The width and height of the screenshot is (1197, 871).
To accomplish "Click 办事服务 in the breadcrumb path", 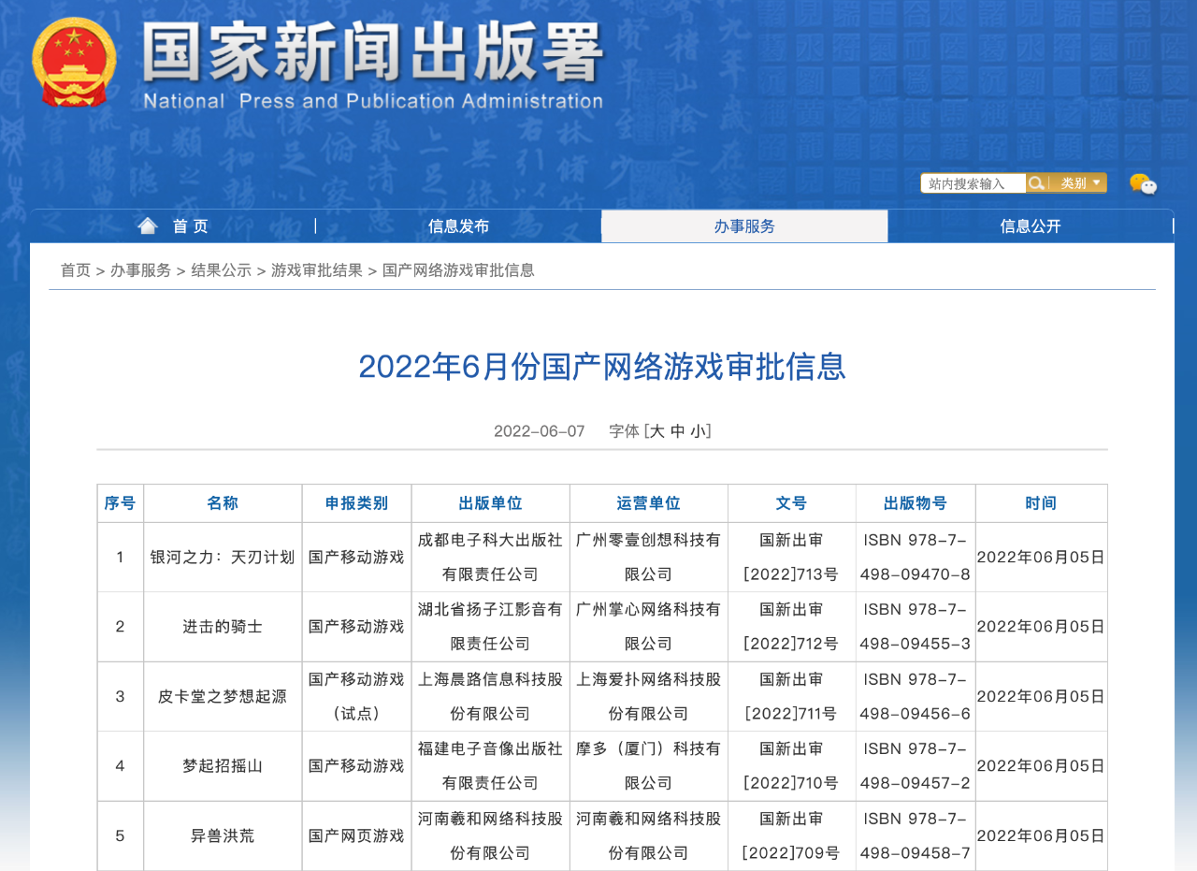I will coord(140,270).
